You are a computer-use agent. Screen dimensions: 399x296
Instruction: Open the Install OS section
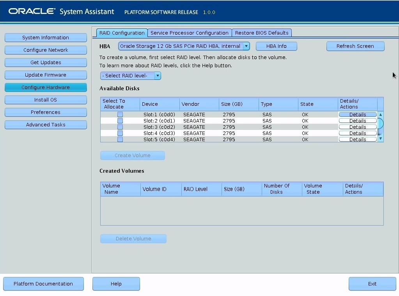click(x=46, y=100)
